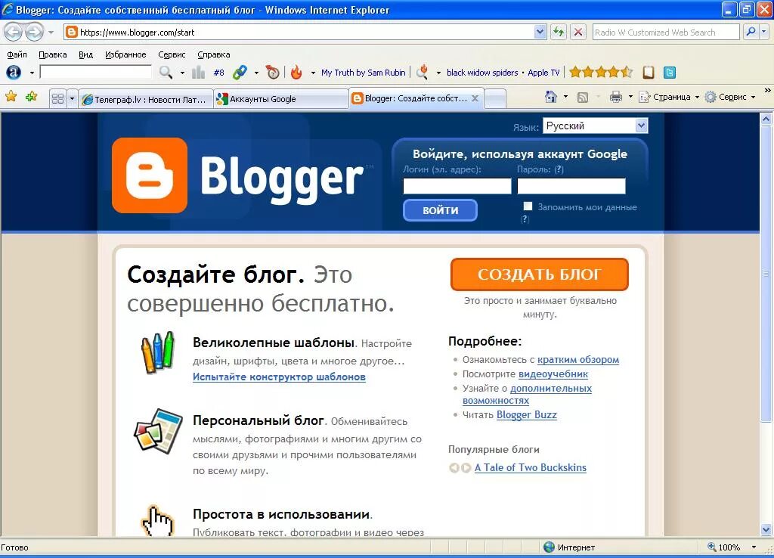This screenshot has width=774, height=558.
Task: Click previous popular blog arrow icon
Action: tap(454, 467)
